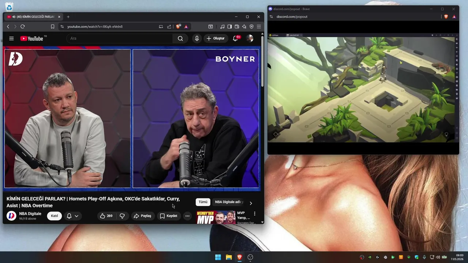Viewport: 468px width, 263px height.
Task: Bookmark the current YouTube page
Action: [x=53, y=27]
